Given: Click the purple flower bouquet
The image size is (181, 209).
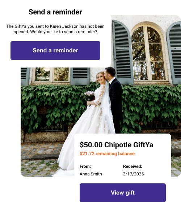Looking at the screenshot, I should click(x=89, y=95).
